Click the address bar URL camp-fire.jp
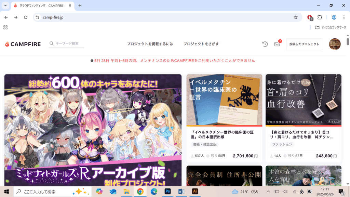 tap(53, 17)
